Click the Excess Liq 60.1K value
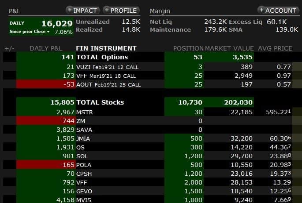The width and height of the screenshot is (302, 203). 276,22
